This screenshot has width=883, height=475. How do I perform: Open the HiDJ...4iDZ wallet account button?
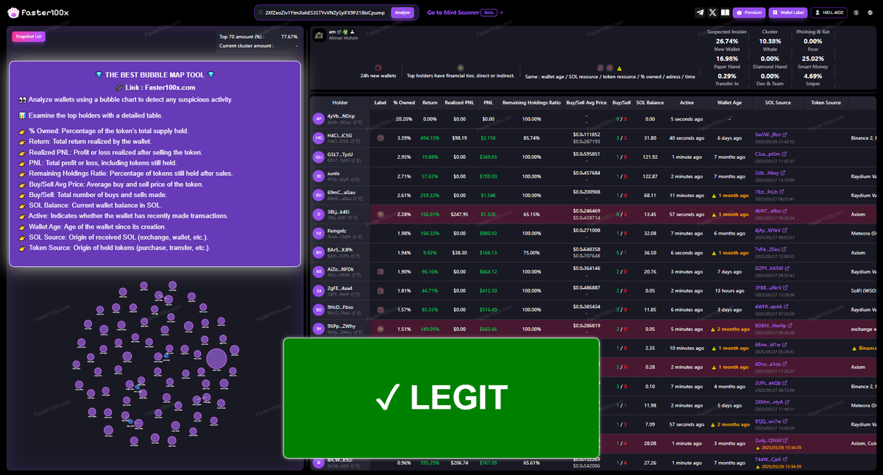tap(829, 12)
